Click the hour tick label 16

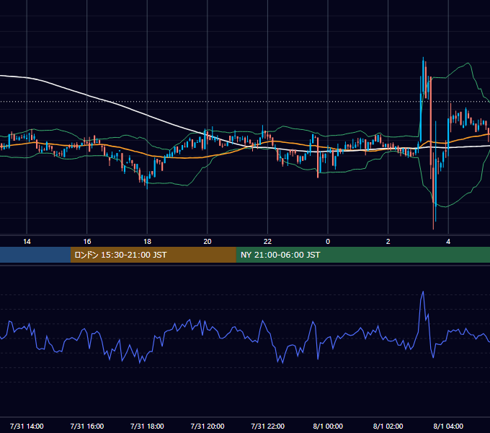(87, 242)
